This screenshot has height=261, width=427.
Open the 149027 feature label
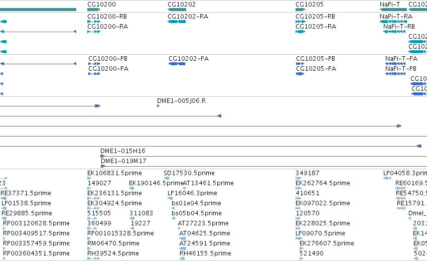(x=99, y=183)
